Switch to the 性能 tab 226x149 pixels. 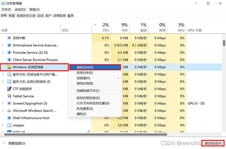(x=12, y=16)
